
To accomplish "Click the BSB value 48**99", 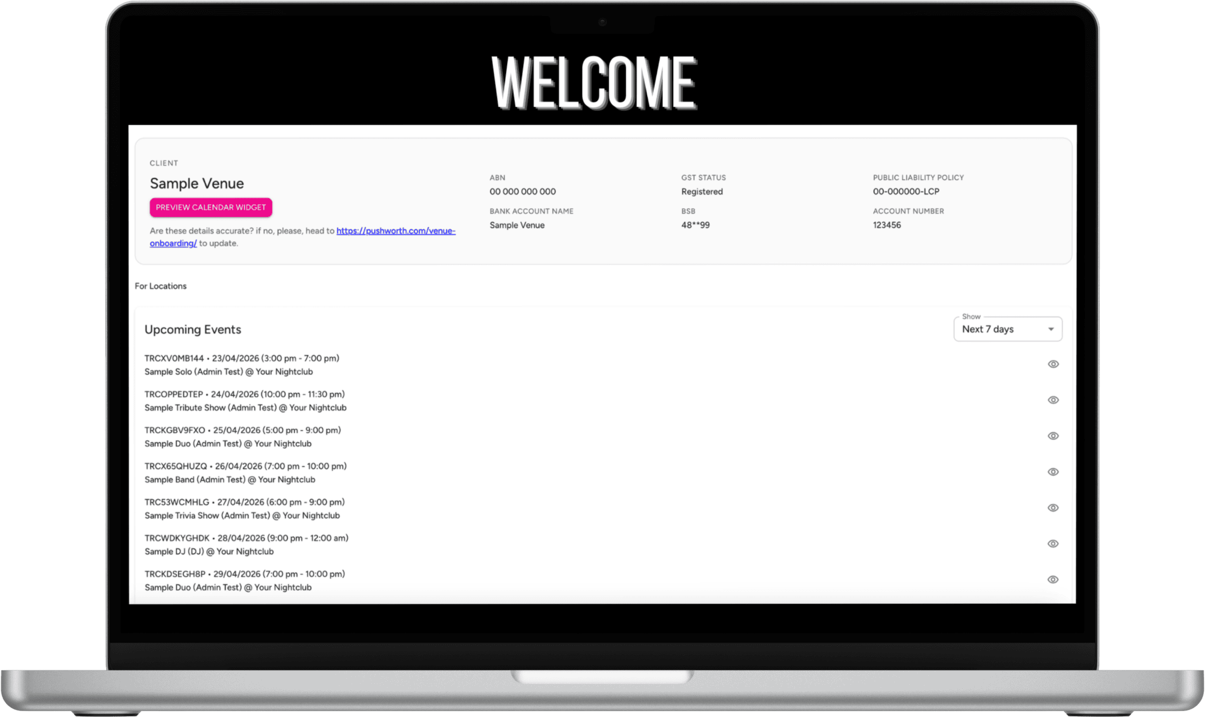I will [x=695, y=225].
